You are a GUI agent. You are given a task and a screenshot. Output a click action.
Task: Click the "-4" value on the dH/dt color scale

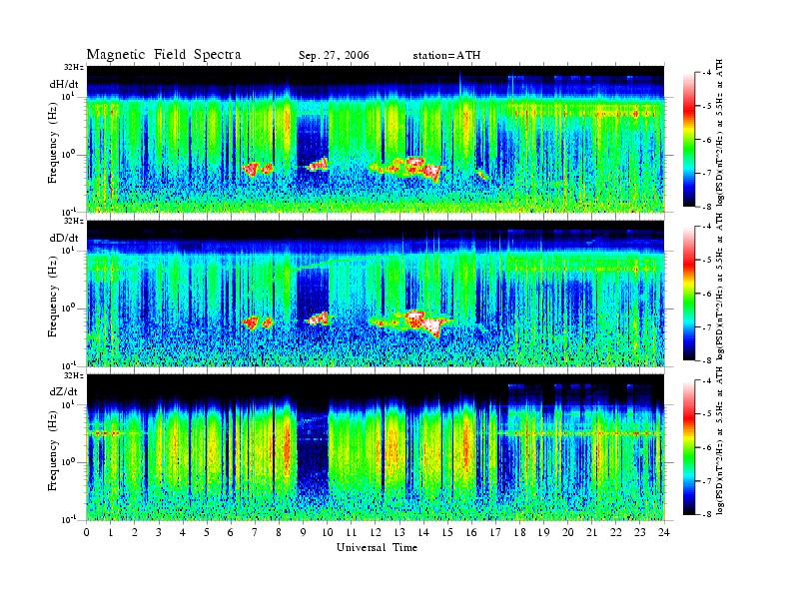coord(706,73)
